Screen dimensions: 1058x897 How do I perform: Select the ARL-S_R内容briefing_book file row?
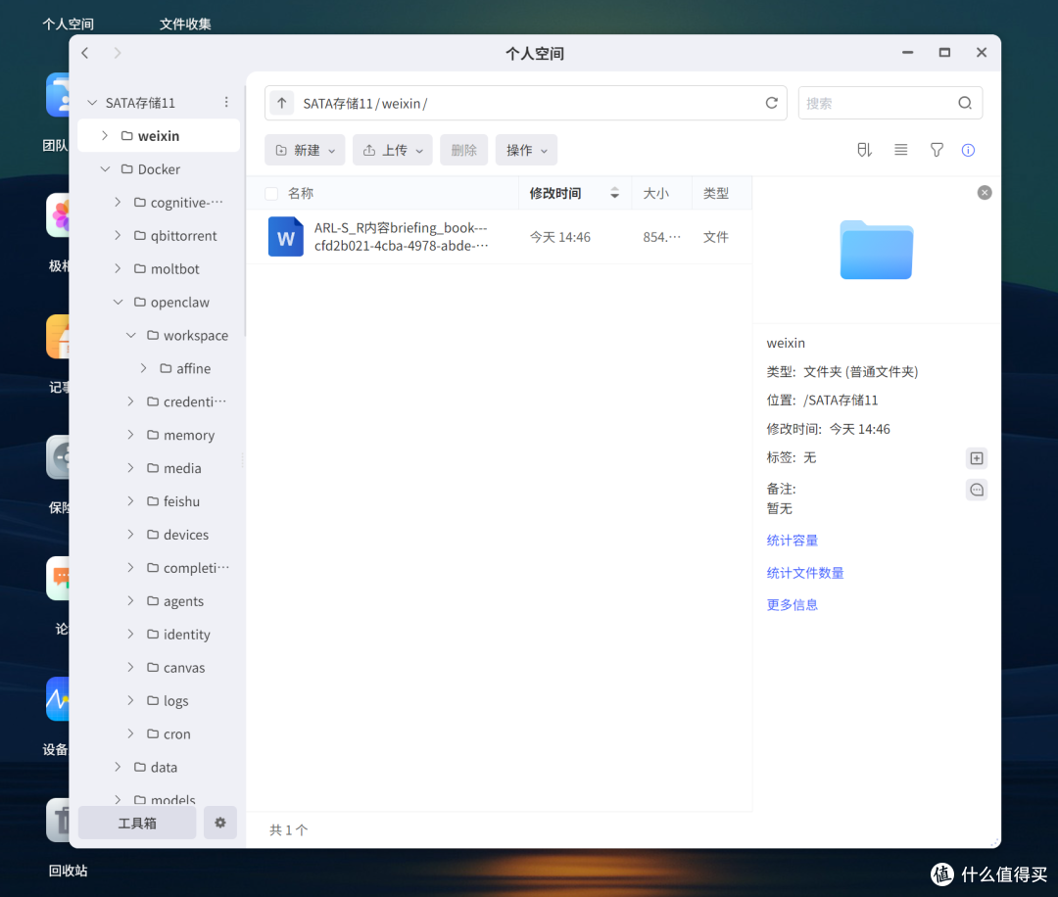(500, 237)
